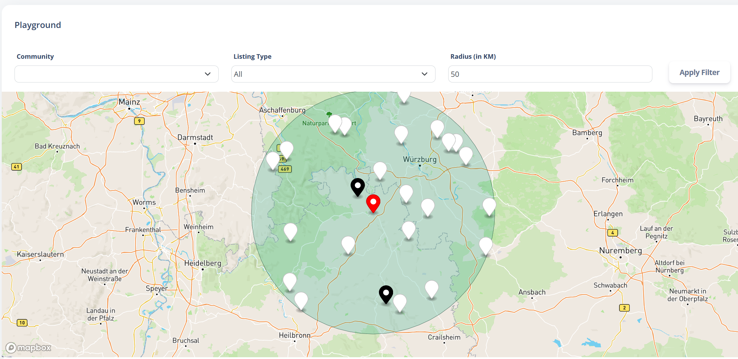Viewport: 738px width, 359px height.
Task: Open the Community dropdown
Action: 116,74
